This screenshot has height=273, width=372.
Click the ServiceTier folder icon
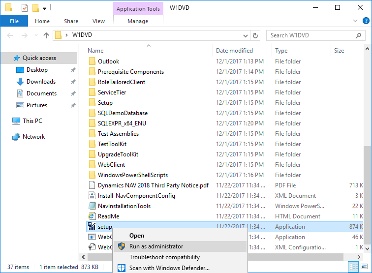pyautogui.click(x=92, y=92)
